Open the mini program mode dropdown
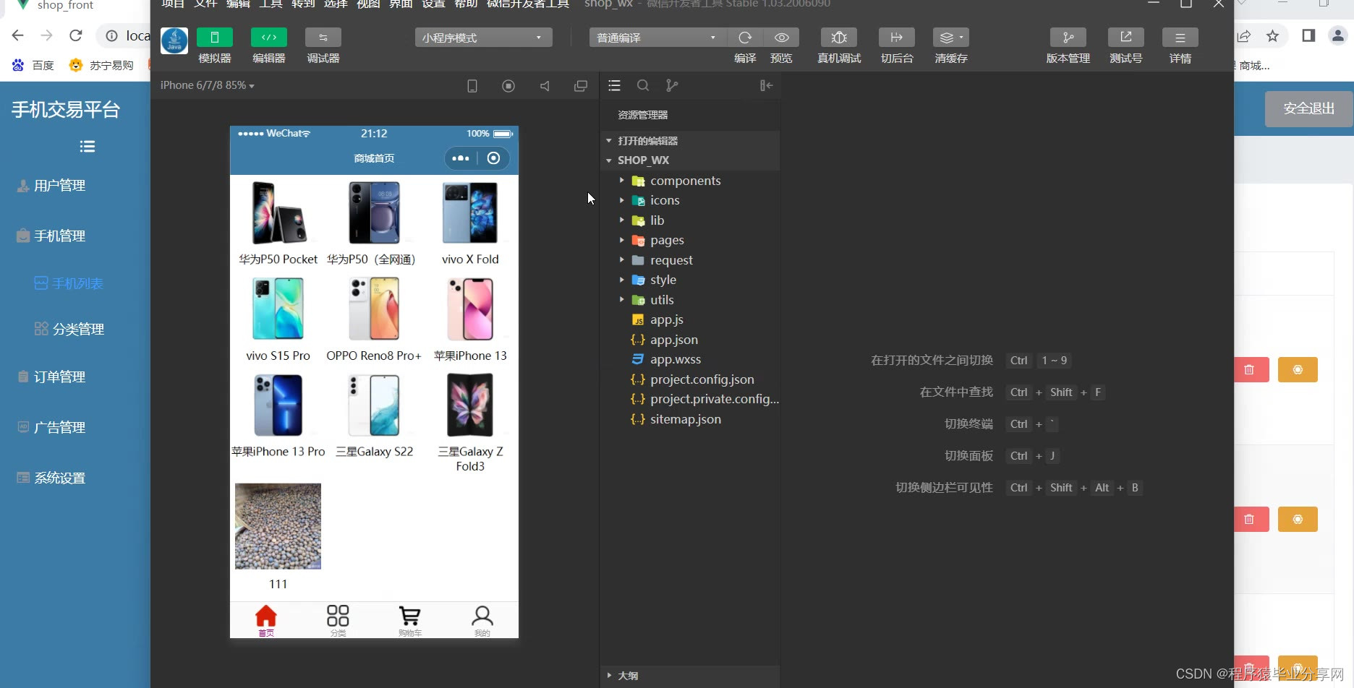1354x688 pixels. click(483, 38)
